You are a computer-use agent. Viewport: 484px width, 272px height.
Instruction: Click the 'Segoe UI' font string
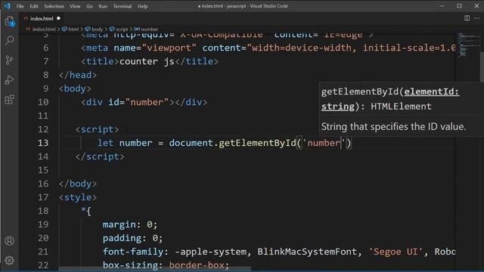tap(396, 252)
